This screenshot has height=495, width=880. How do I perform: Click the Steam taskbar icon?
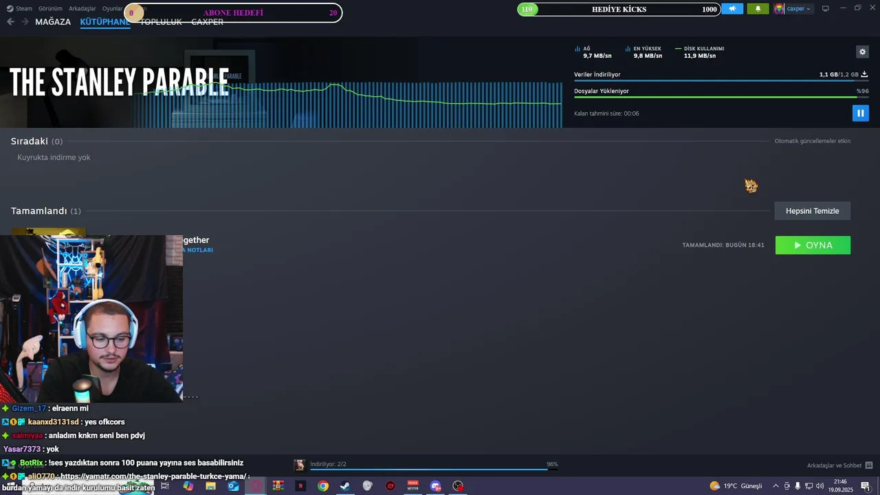(x=345, y=486)
